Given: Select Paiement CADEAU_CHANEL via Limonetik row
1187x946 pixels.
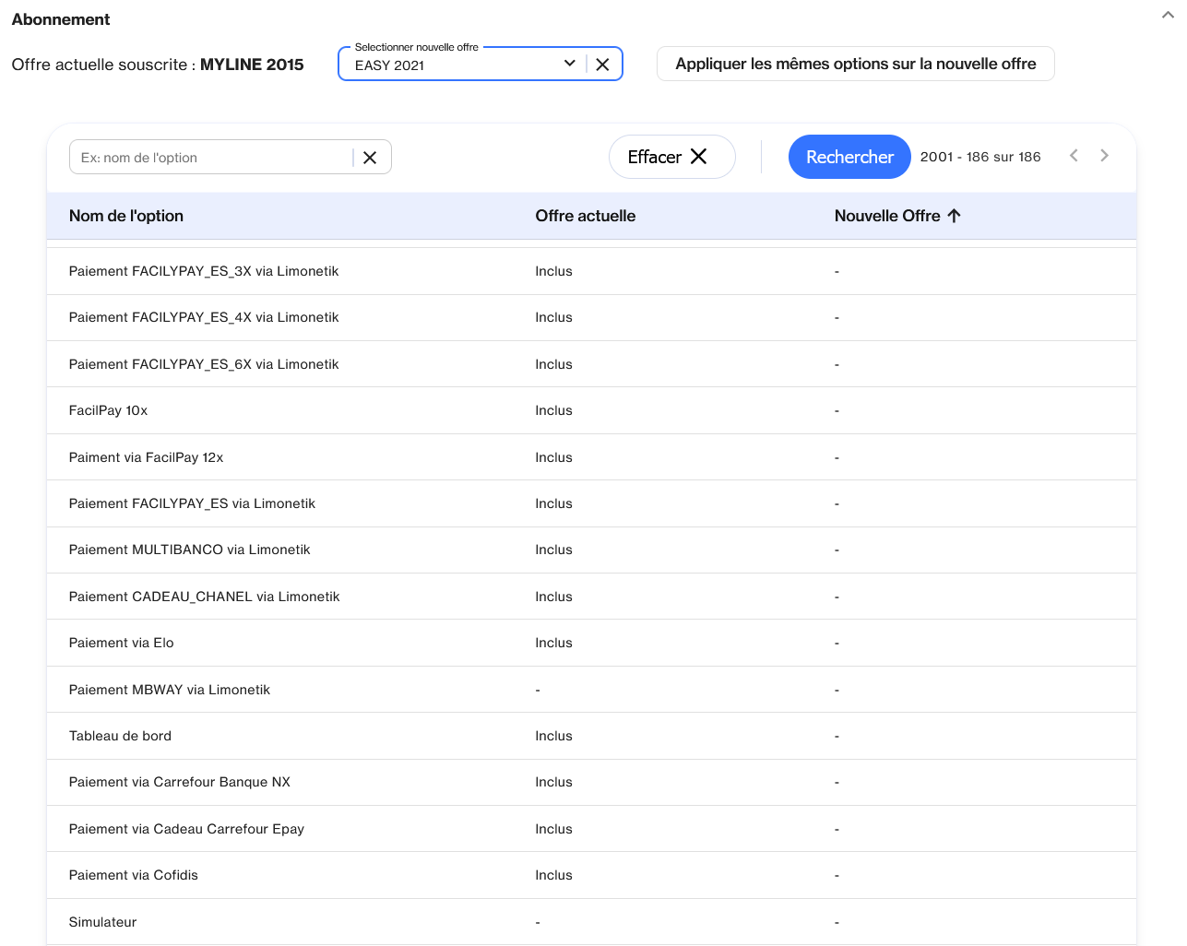Looking at the screenshot, I should tap(205, 597).
